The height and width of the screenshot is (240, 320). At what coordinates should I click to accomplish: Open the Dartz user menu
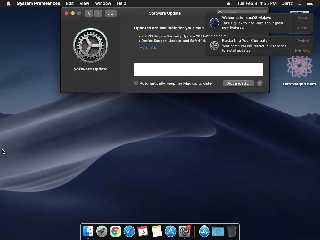click(287, 3)
